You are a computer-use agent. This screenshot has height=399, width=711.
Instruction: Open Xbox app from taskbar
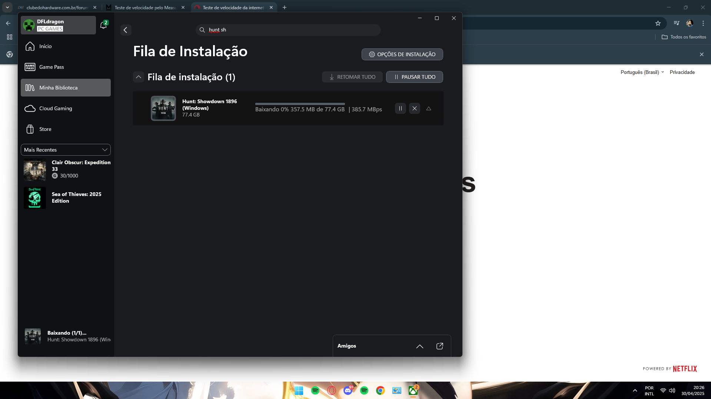[x=413, y=390]
